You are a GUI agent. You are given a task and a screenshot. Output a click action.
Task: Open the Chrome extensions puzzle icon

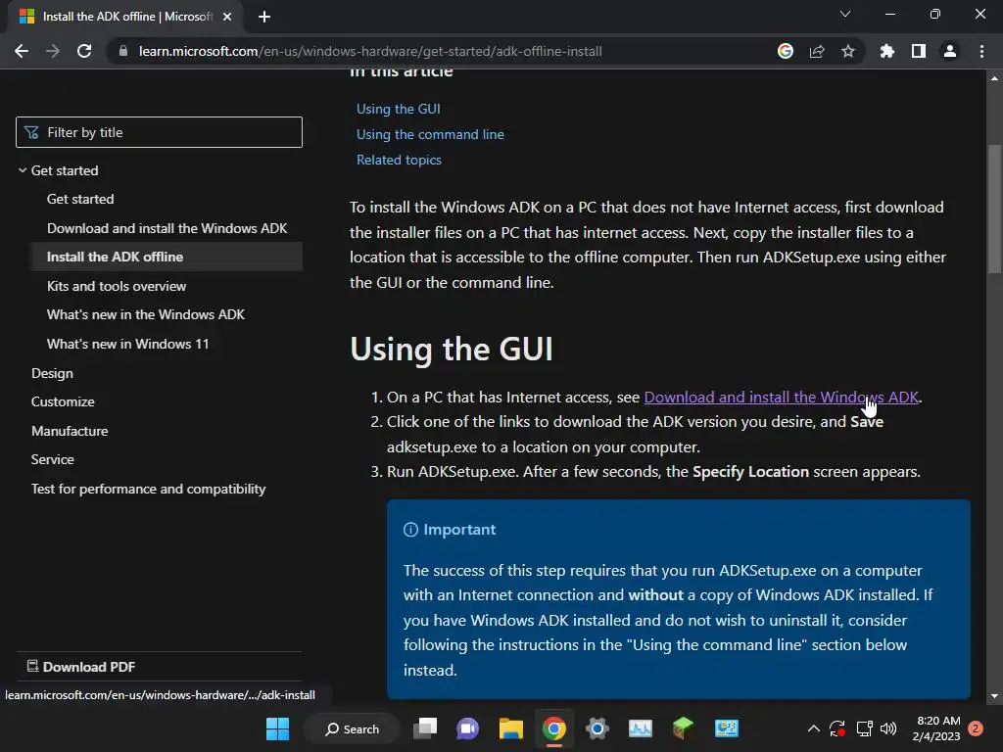[887, 51]
